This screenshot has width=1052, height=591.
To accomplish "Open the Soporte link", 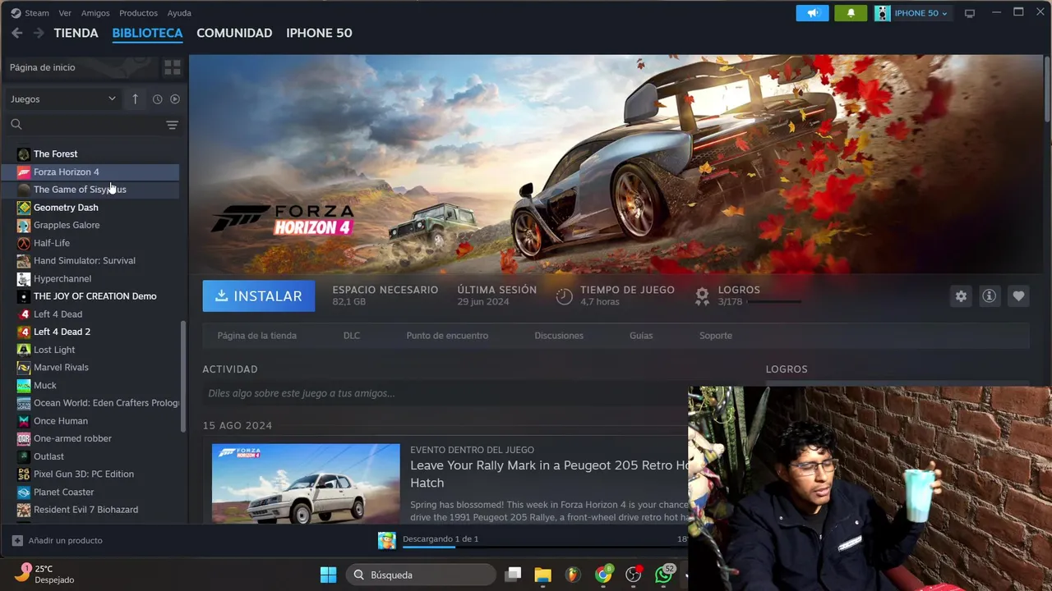I will (716, 336).
